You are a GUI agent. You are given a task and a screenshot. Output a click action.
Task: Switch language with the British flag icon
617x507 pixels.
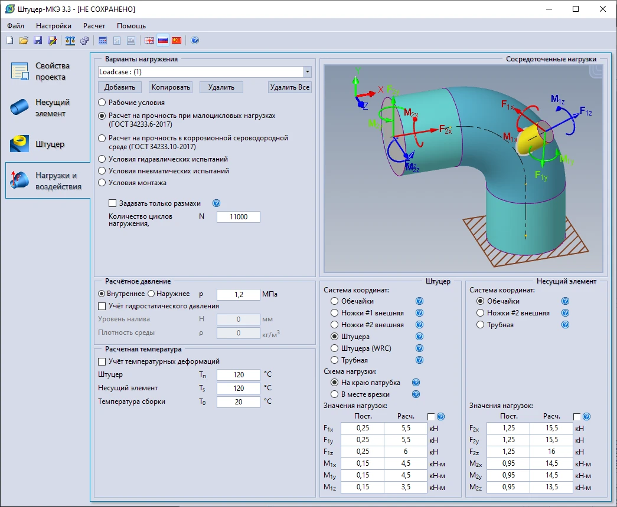click(x=149, y=41)
